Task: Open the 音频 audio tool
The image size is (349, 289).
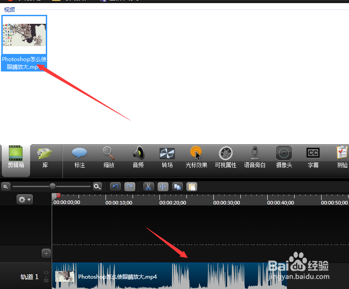Action: point(138,157)
